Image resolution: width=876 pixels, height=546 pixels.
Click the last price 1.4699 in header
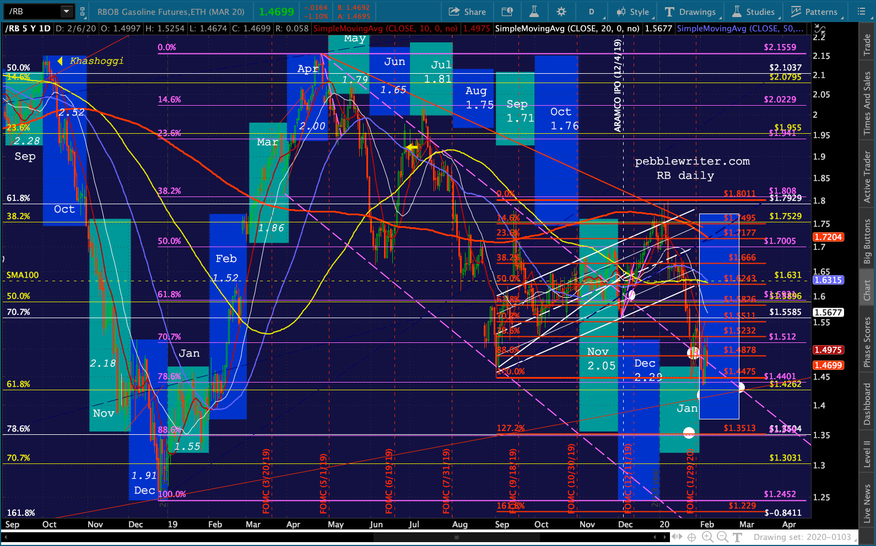point(277,12)
